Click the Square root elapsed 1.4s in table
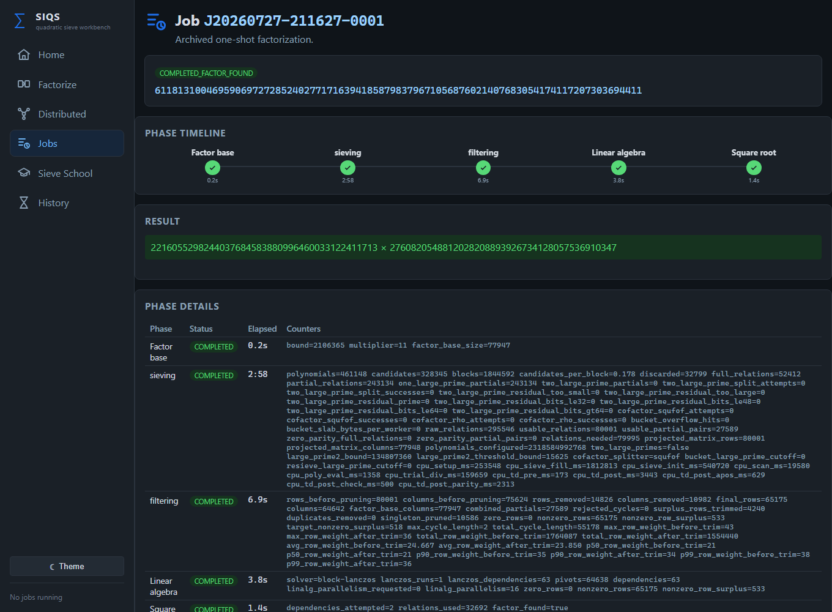 pyautogui.click(x=258, y=608)
